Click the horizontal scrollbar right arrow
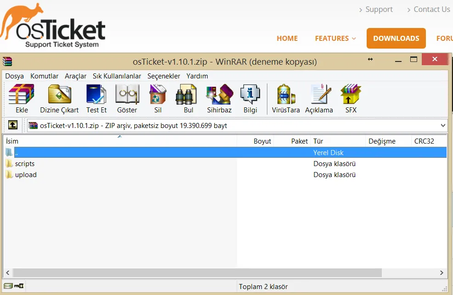This screenshot has height=295, width=453. coord(442,273)
